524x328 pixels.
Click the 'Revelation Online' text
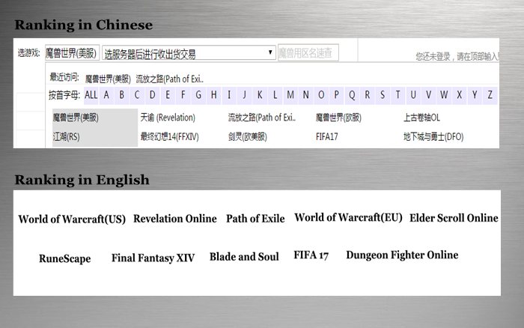(x=175, y=219)
